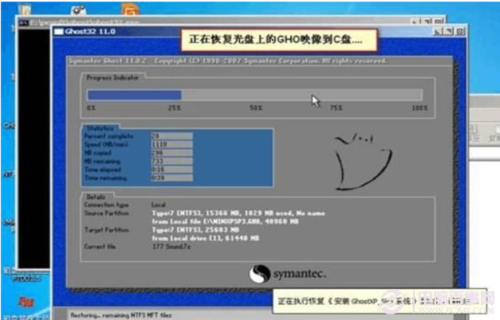Viewport: 500px width, 320px height.
Task: Click the 75% mark under the progress bar
Action: click(x=336, y=108)
